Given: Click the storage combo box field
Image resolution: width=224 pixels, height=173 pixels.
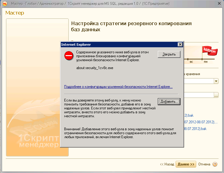Looking at the screenshot, I should [199, 81].
